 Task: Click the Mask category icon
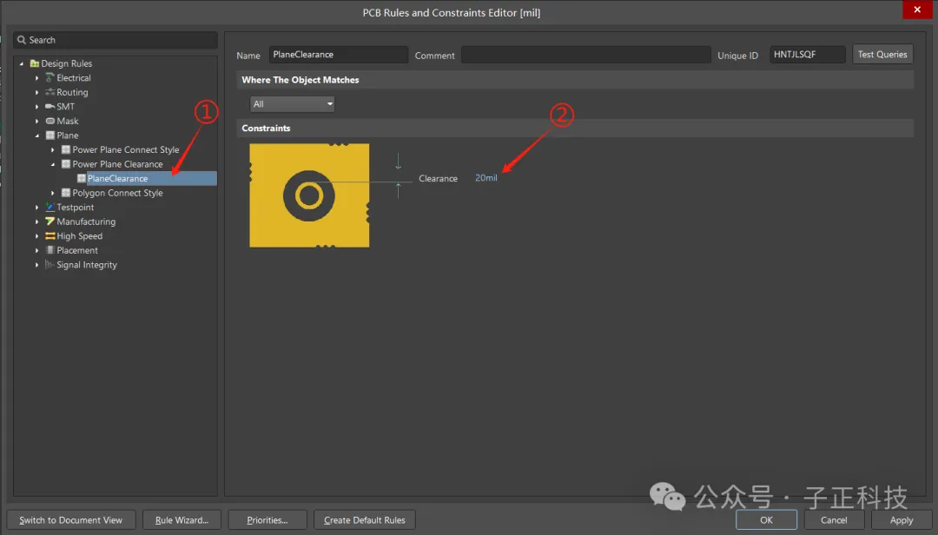tap(50, 121)
